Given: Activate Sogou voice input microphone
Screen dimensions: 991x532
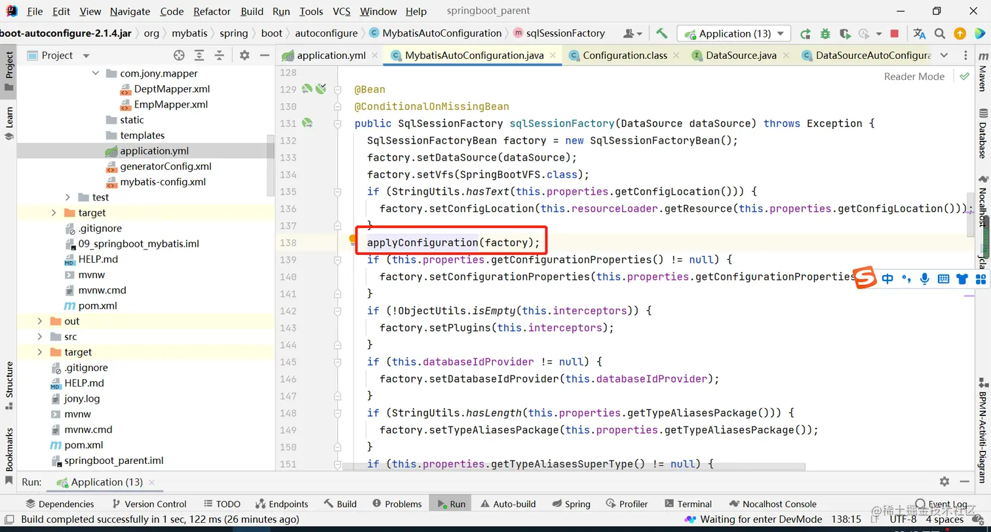Looking at the screenshot, I should point(924,278).
